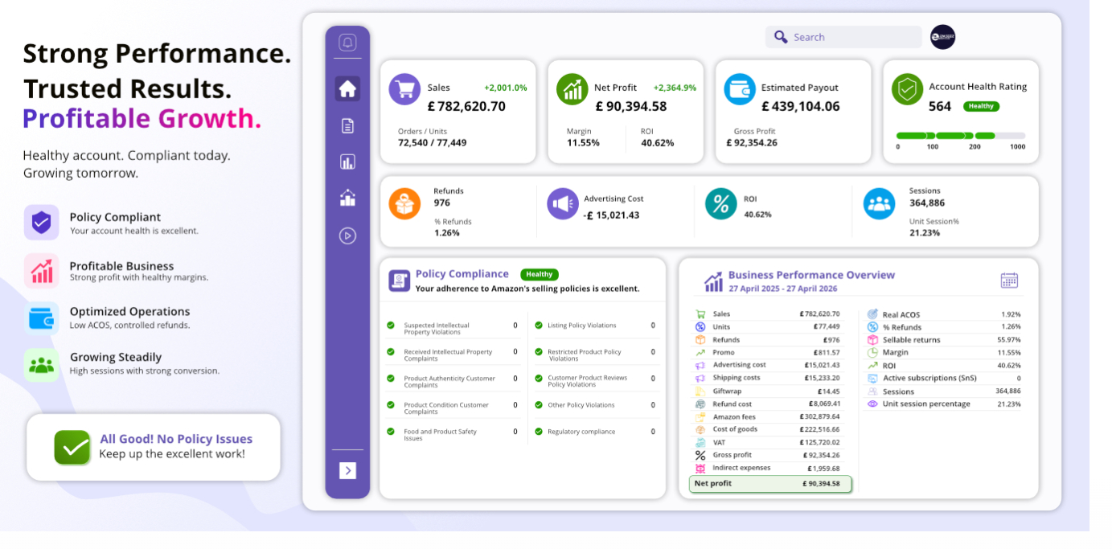1112x549 pixels.
Task: Click Growing Steadily people icon on left
Action: tap(41, 366)
